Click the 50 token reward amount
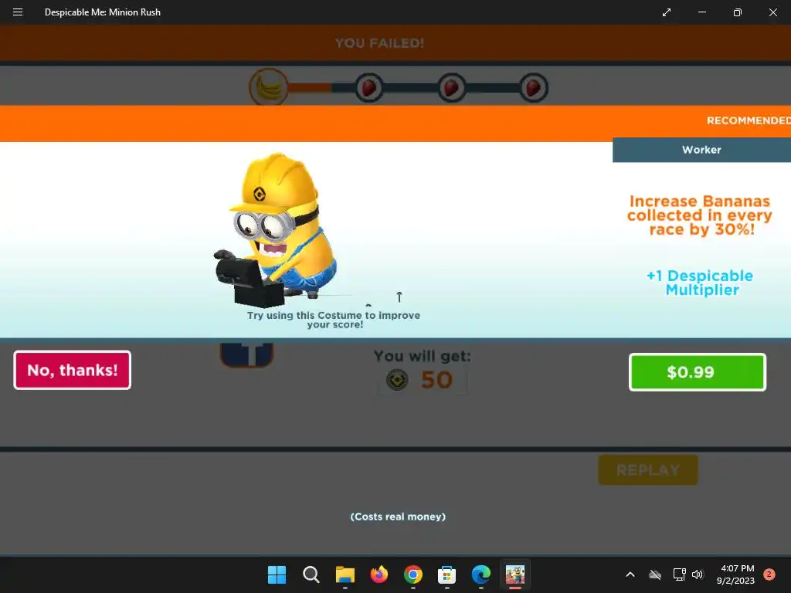The width and height of the screenshot is (791, 593). click(x=436, y=380)
